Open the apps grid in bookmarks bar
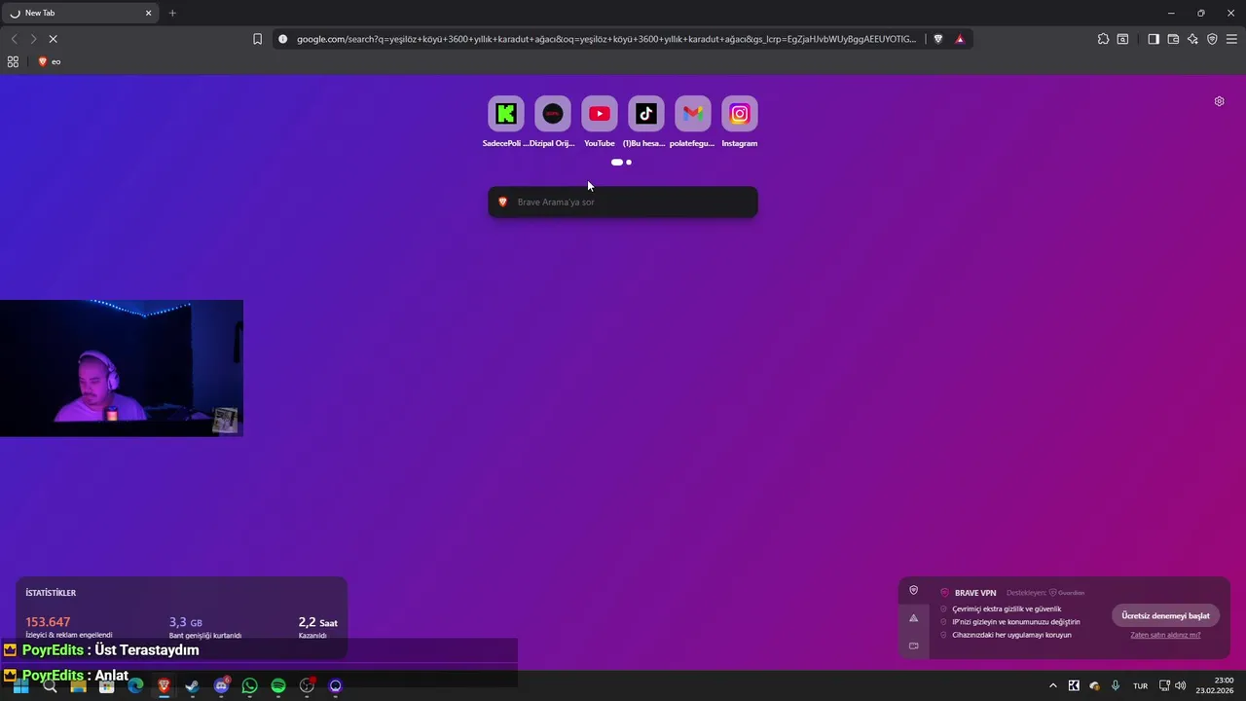The height and width of the screenshot is (701, 1246). pyautogui.click(x=13, y=61)
